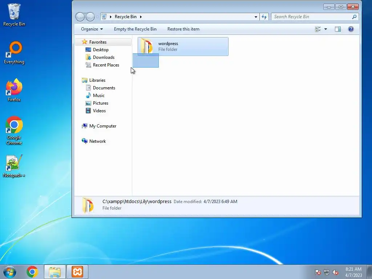The width and height of the screenshot is (372, 279).
Task: Click the Back navigation button
Action: point(80,17)
